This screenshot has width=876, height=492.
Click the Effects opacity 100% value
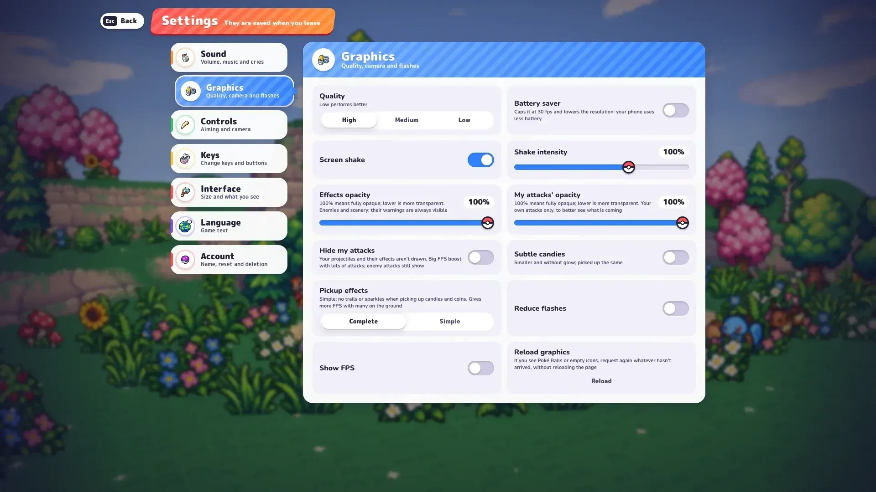(479, 202)
